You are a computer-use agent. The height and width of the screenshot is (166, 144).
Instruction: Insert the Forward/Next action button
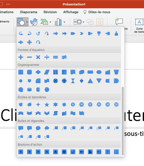tap(29, 152)
